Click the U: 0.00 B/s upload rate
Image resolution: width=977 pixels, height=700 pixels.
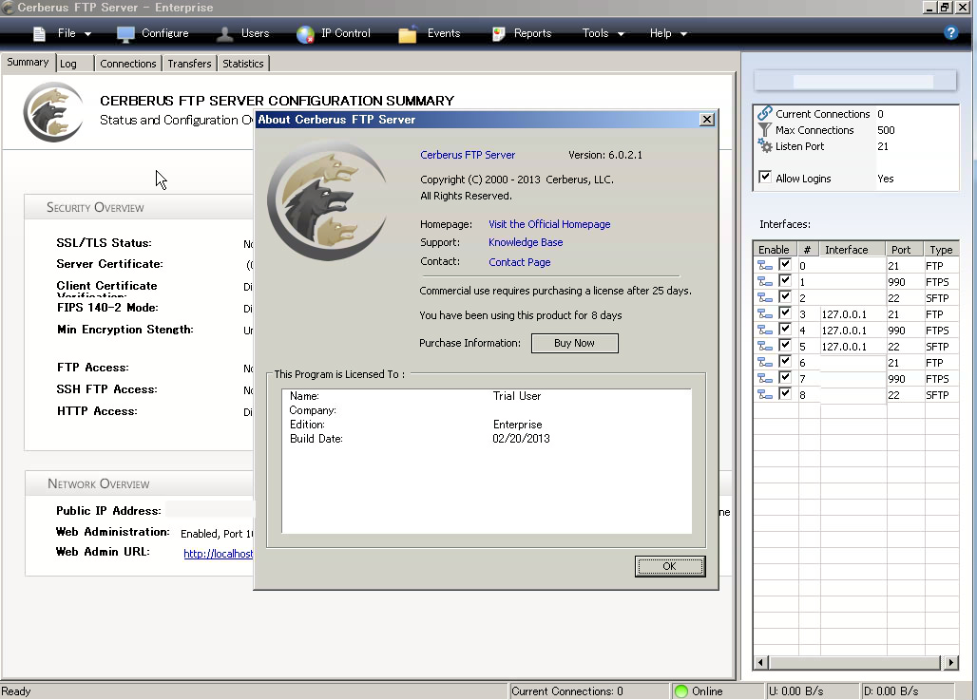click(x=795, y=691)
